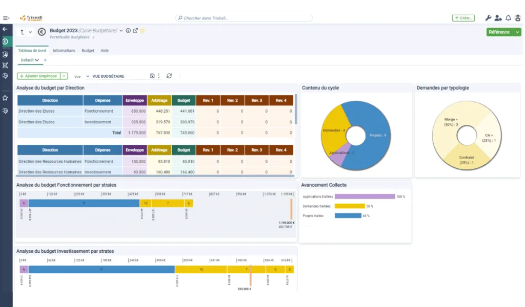
Task: Click the Portefeuille Budgétaire breadcrumb link
Action: 70,37
